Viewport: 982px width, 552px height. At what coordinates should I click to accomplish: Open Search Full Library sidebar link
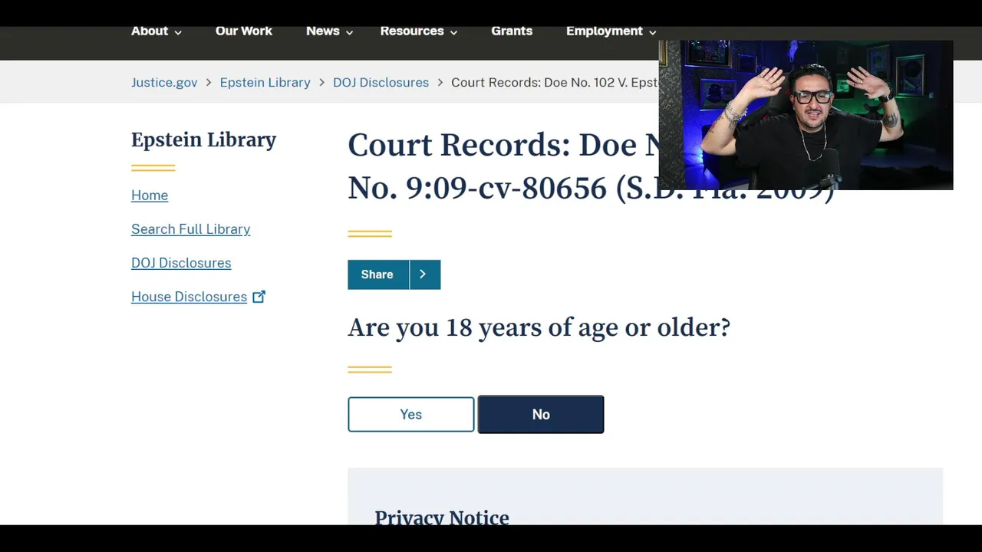click(x=190, y=229)
